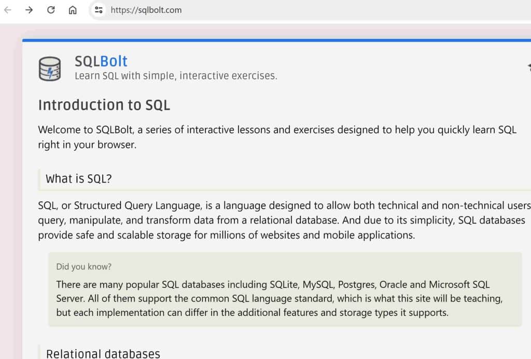531x359 pixels.
Task: Click the back navigation arrow
Action: 7,10
